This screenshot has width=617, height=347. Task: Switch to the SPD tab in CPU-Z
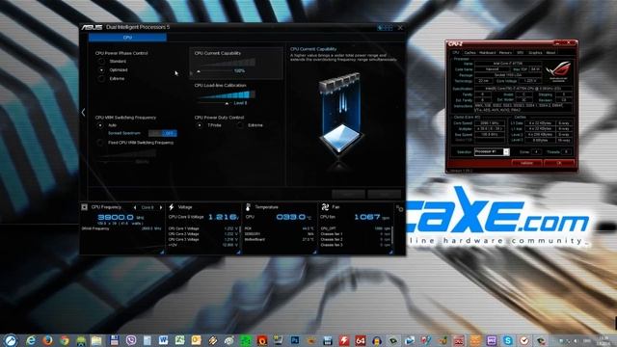click(x=521, y=52)
